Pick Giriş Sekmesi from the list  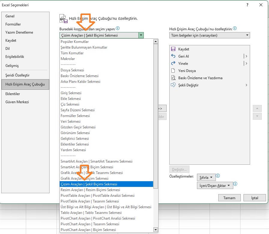(x=106, y=93)
